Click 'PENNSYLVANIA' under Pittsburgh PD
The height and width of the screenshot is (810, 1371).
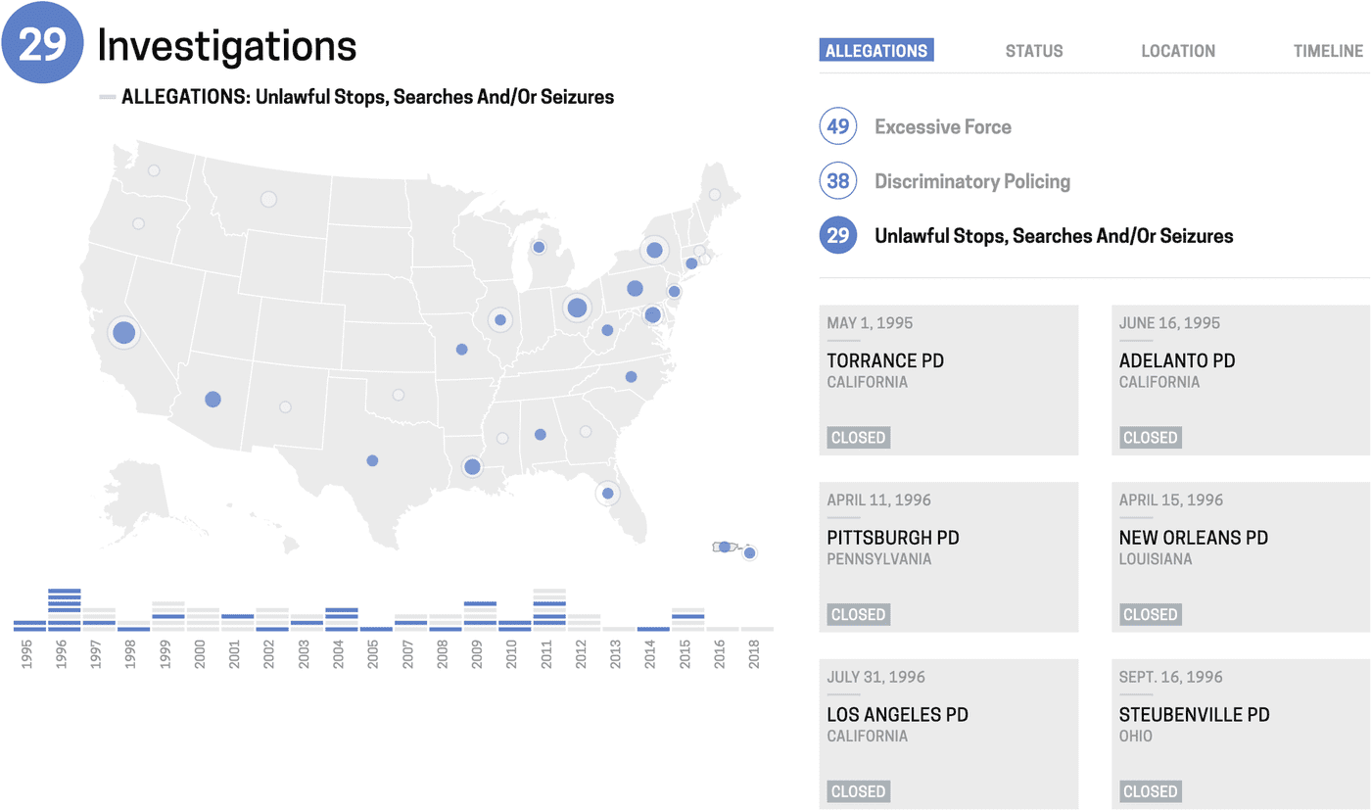(x=879, y=559)
